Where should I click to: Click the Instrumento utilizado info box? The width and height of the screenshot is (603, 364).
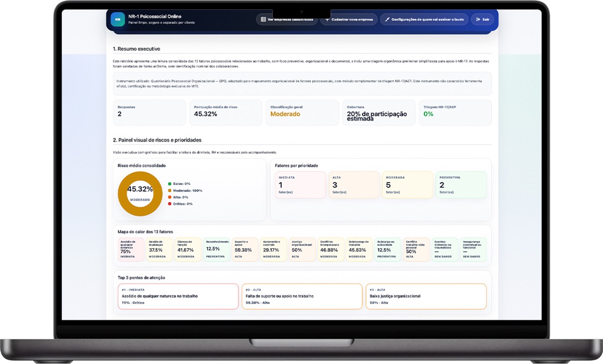pyautogui.click(x=302, y=83)
